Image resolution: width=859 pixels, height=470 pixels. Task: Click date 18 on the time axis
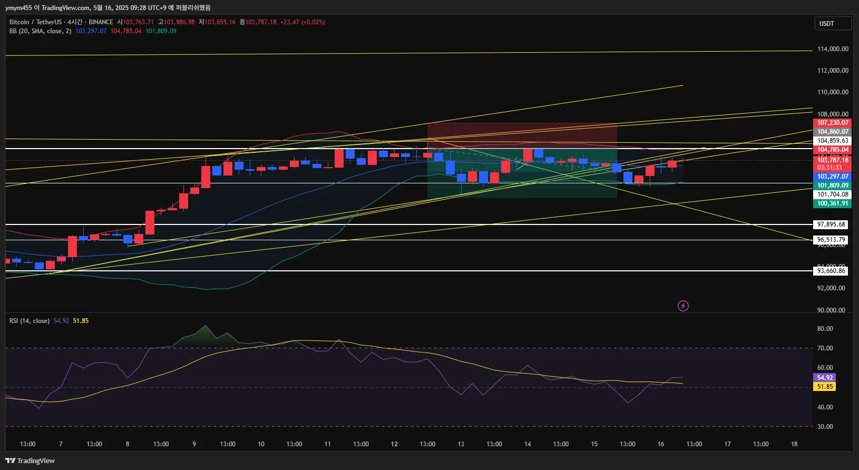tap(794, 444)
